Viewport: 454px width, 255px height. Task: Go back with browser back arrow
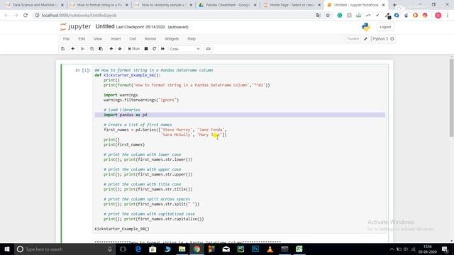click(x=6, y=16)
